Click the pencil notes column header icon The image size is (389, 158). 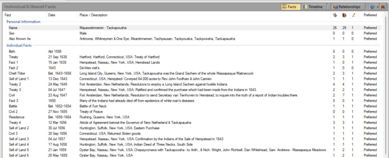353,15
